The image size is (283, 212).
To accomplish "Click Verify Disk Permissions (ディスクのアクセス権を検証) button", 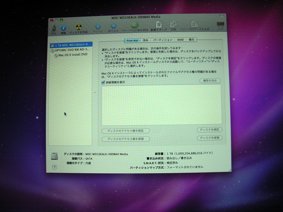I will (126, 131).
